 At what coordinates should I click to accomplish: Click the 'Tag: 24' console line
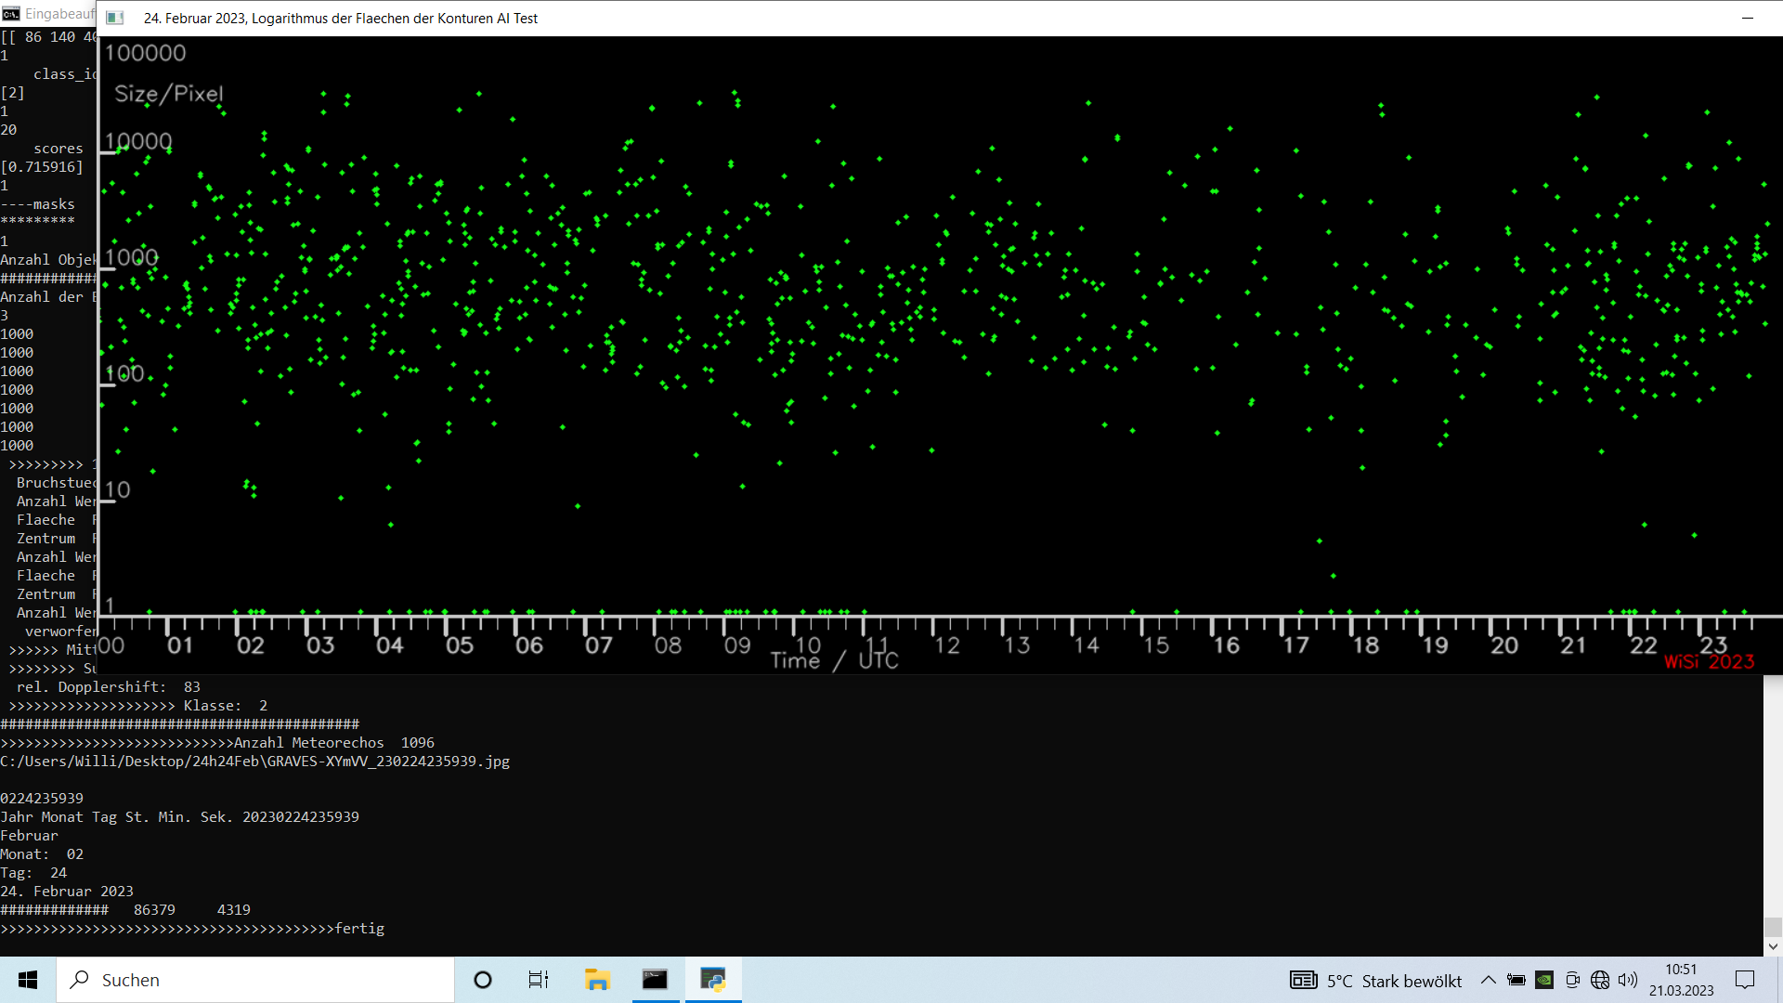tap(33, 873)
